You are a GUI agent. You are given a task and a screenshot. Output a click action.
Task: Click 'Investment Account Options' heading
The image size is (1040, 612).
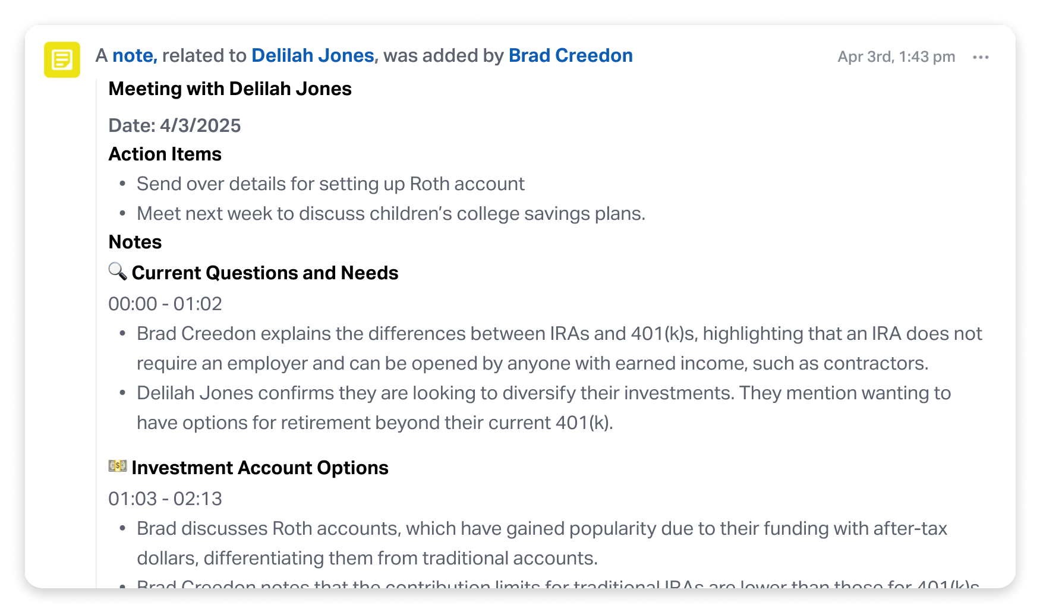[x=260, y=468]
